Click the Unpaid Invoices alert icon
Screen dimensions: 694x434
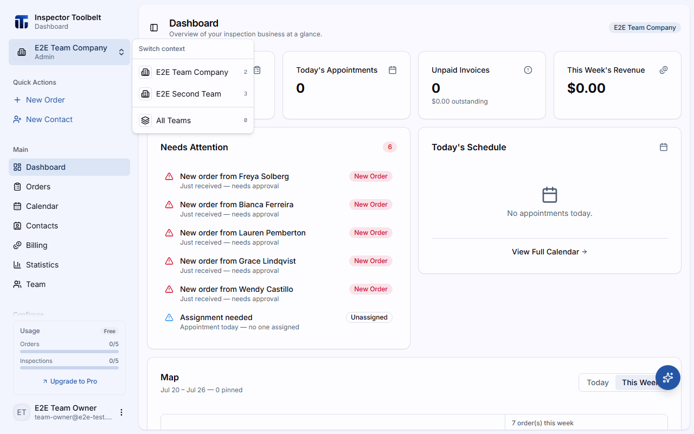click(x=528, y=70)
